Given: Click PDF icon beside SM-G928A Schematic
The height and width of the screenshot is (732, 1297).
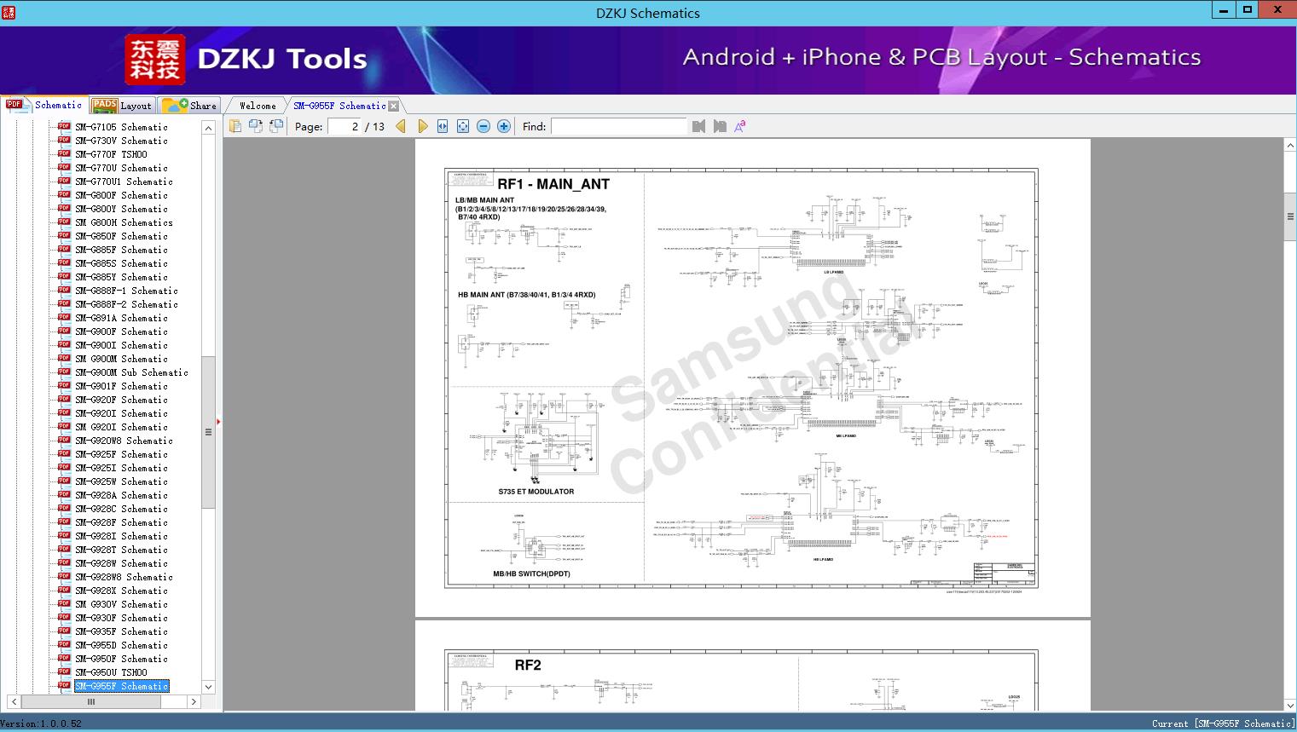Looking at the screenshot, I should [64, 494].
